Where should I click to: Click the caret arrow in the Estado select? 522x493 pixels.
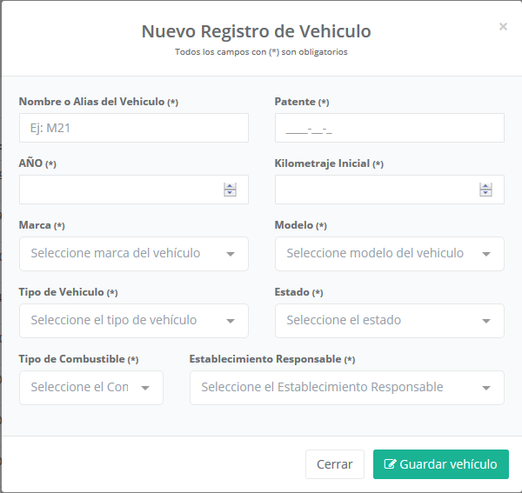[486, 322]
